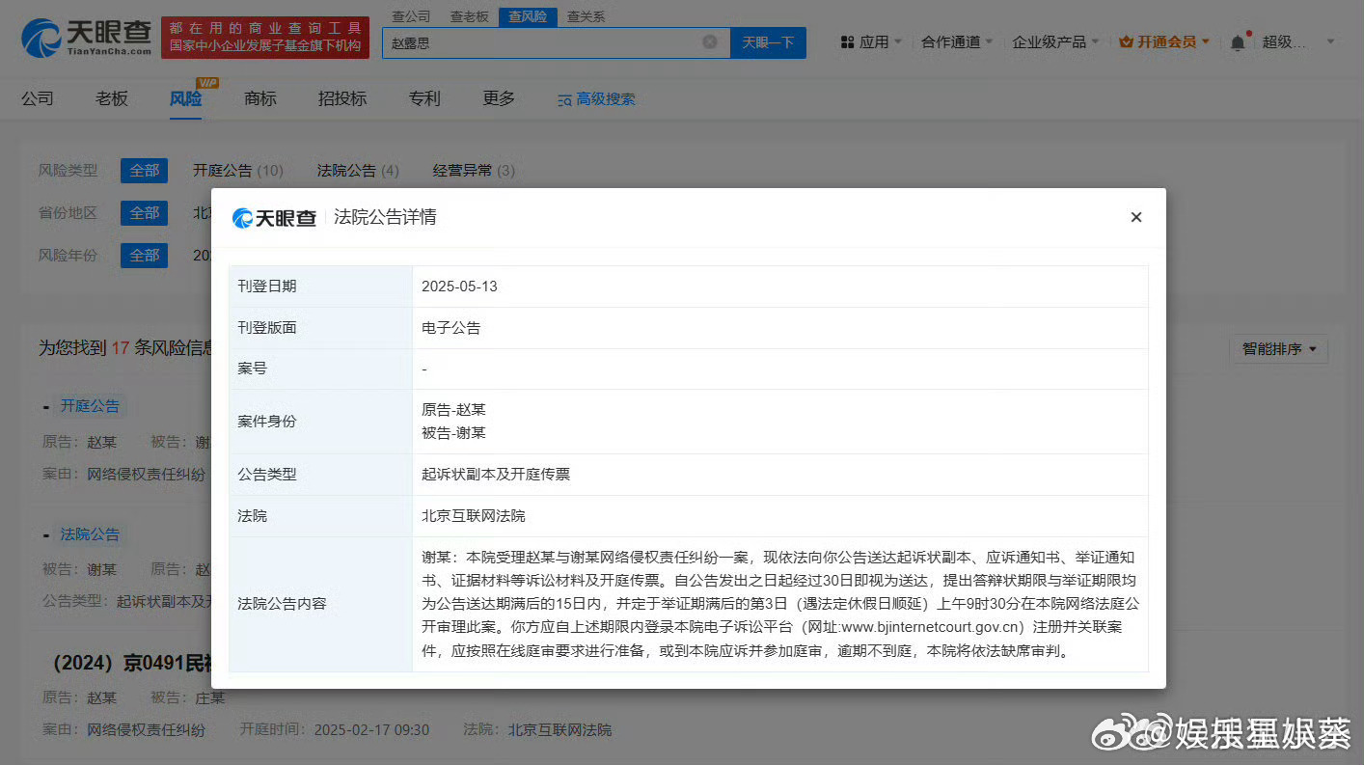
Task: Open the 专利 navigation tab
Action: [x=424, y=98]
